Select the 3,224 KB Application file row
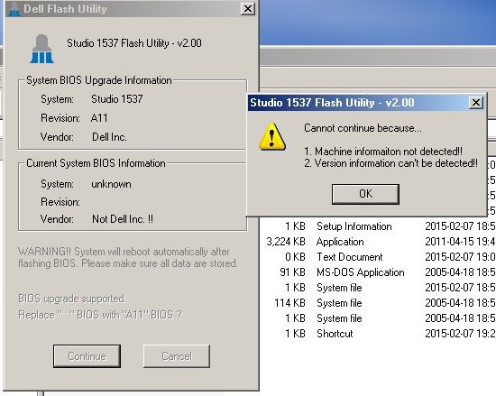 (x=381, y=242)
